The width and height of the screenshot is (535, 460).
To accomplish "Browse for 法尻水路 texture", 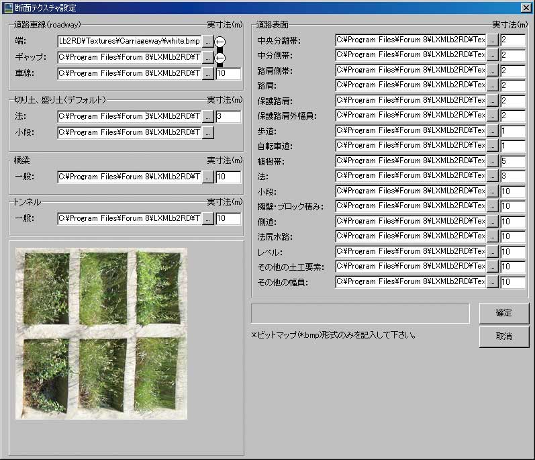I will tap(492, 236).
